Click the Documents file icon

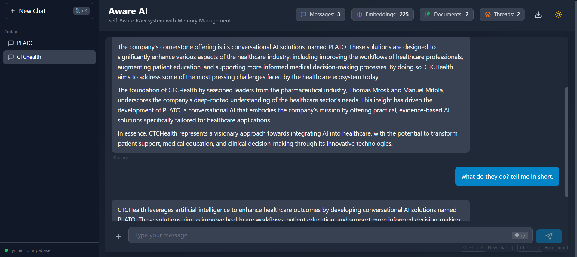coord(428,14)
